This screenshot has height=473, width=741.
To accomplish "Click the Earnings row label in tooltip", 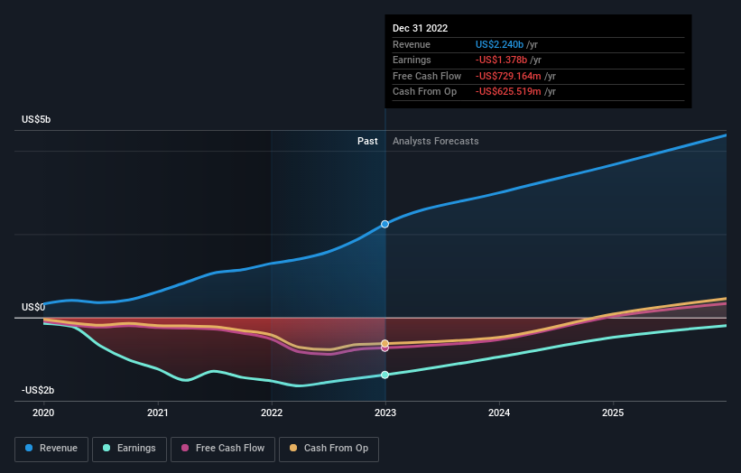I will [412, 60].
